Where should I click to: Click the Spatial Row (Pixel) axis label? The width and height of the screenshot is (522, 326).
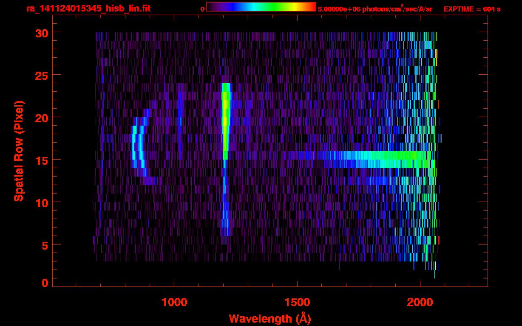[x=19, y=151]
